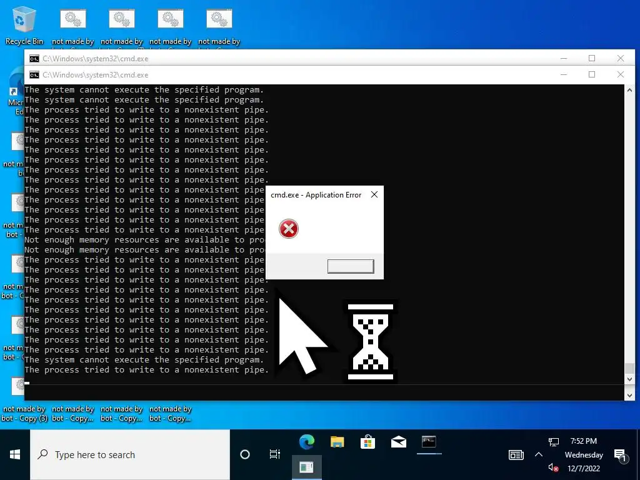This screenshot has width=640, height=480.
Task: Click the blank button in the Application Error dialog
Action: (x=351, y=266)
